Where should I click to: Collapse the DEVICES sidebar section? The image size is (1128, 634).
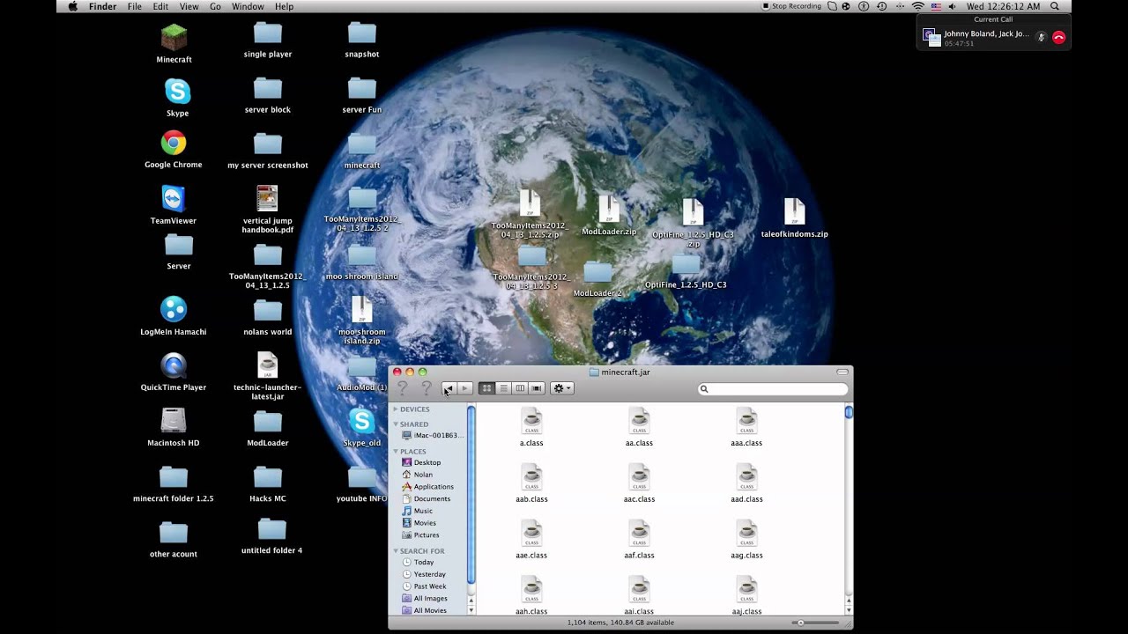tap(396, 409)
